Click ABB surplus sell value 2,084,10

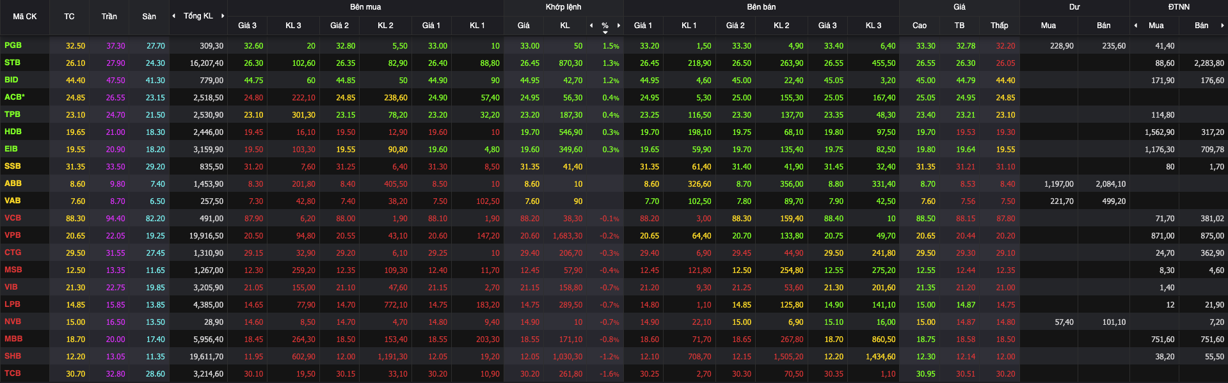1111,184
